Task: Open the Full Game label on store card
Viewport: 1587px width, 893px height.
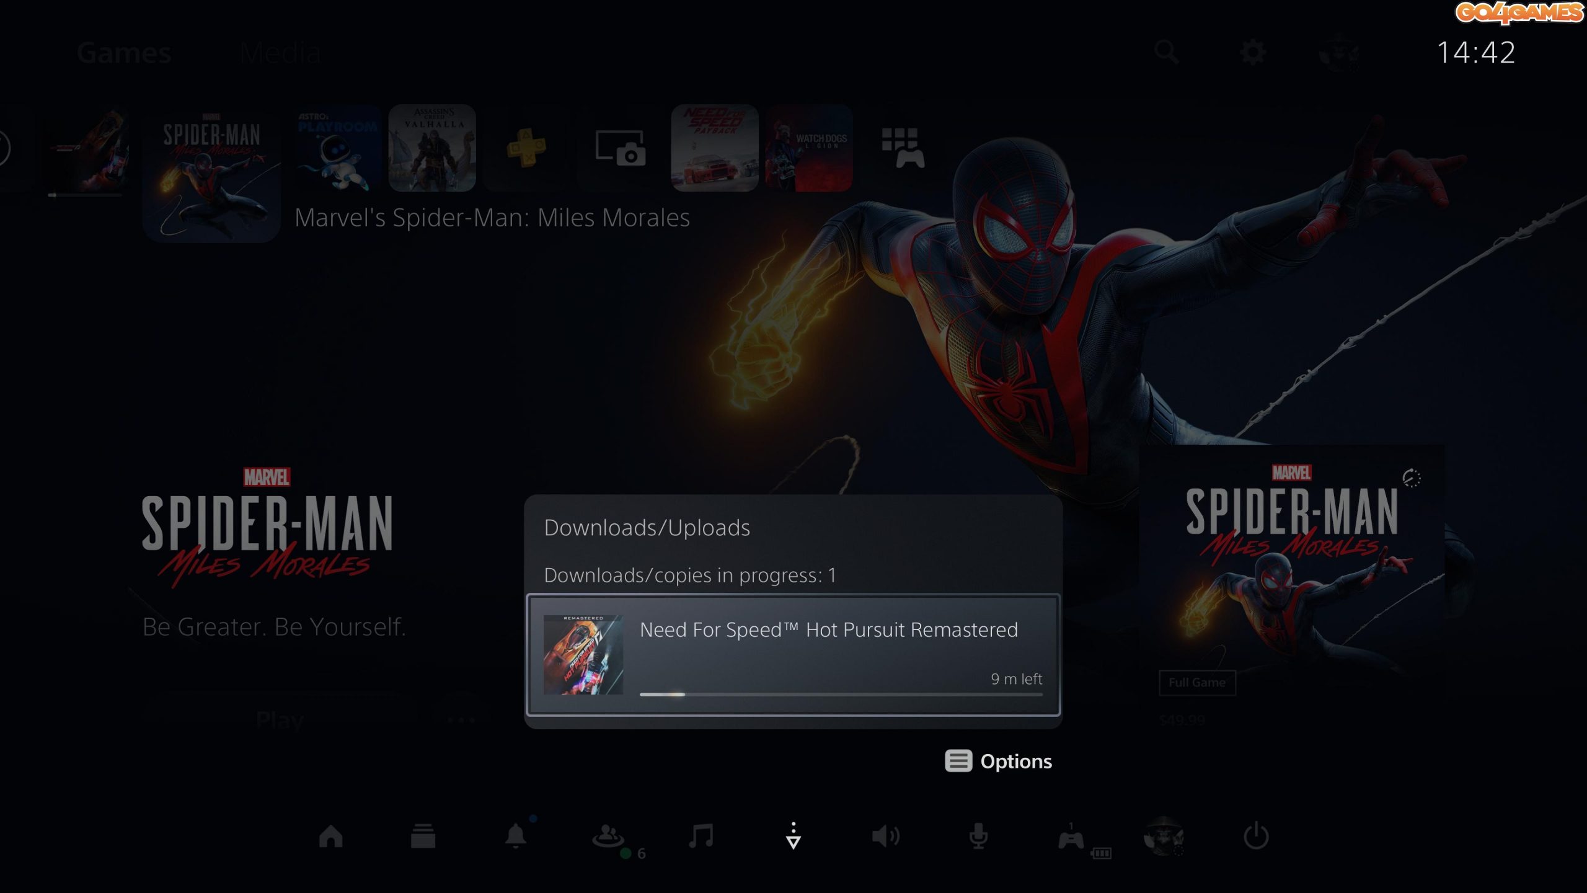Action: point(1197,682)
